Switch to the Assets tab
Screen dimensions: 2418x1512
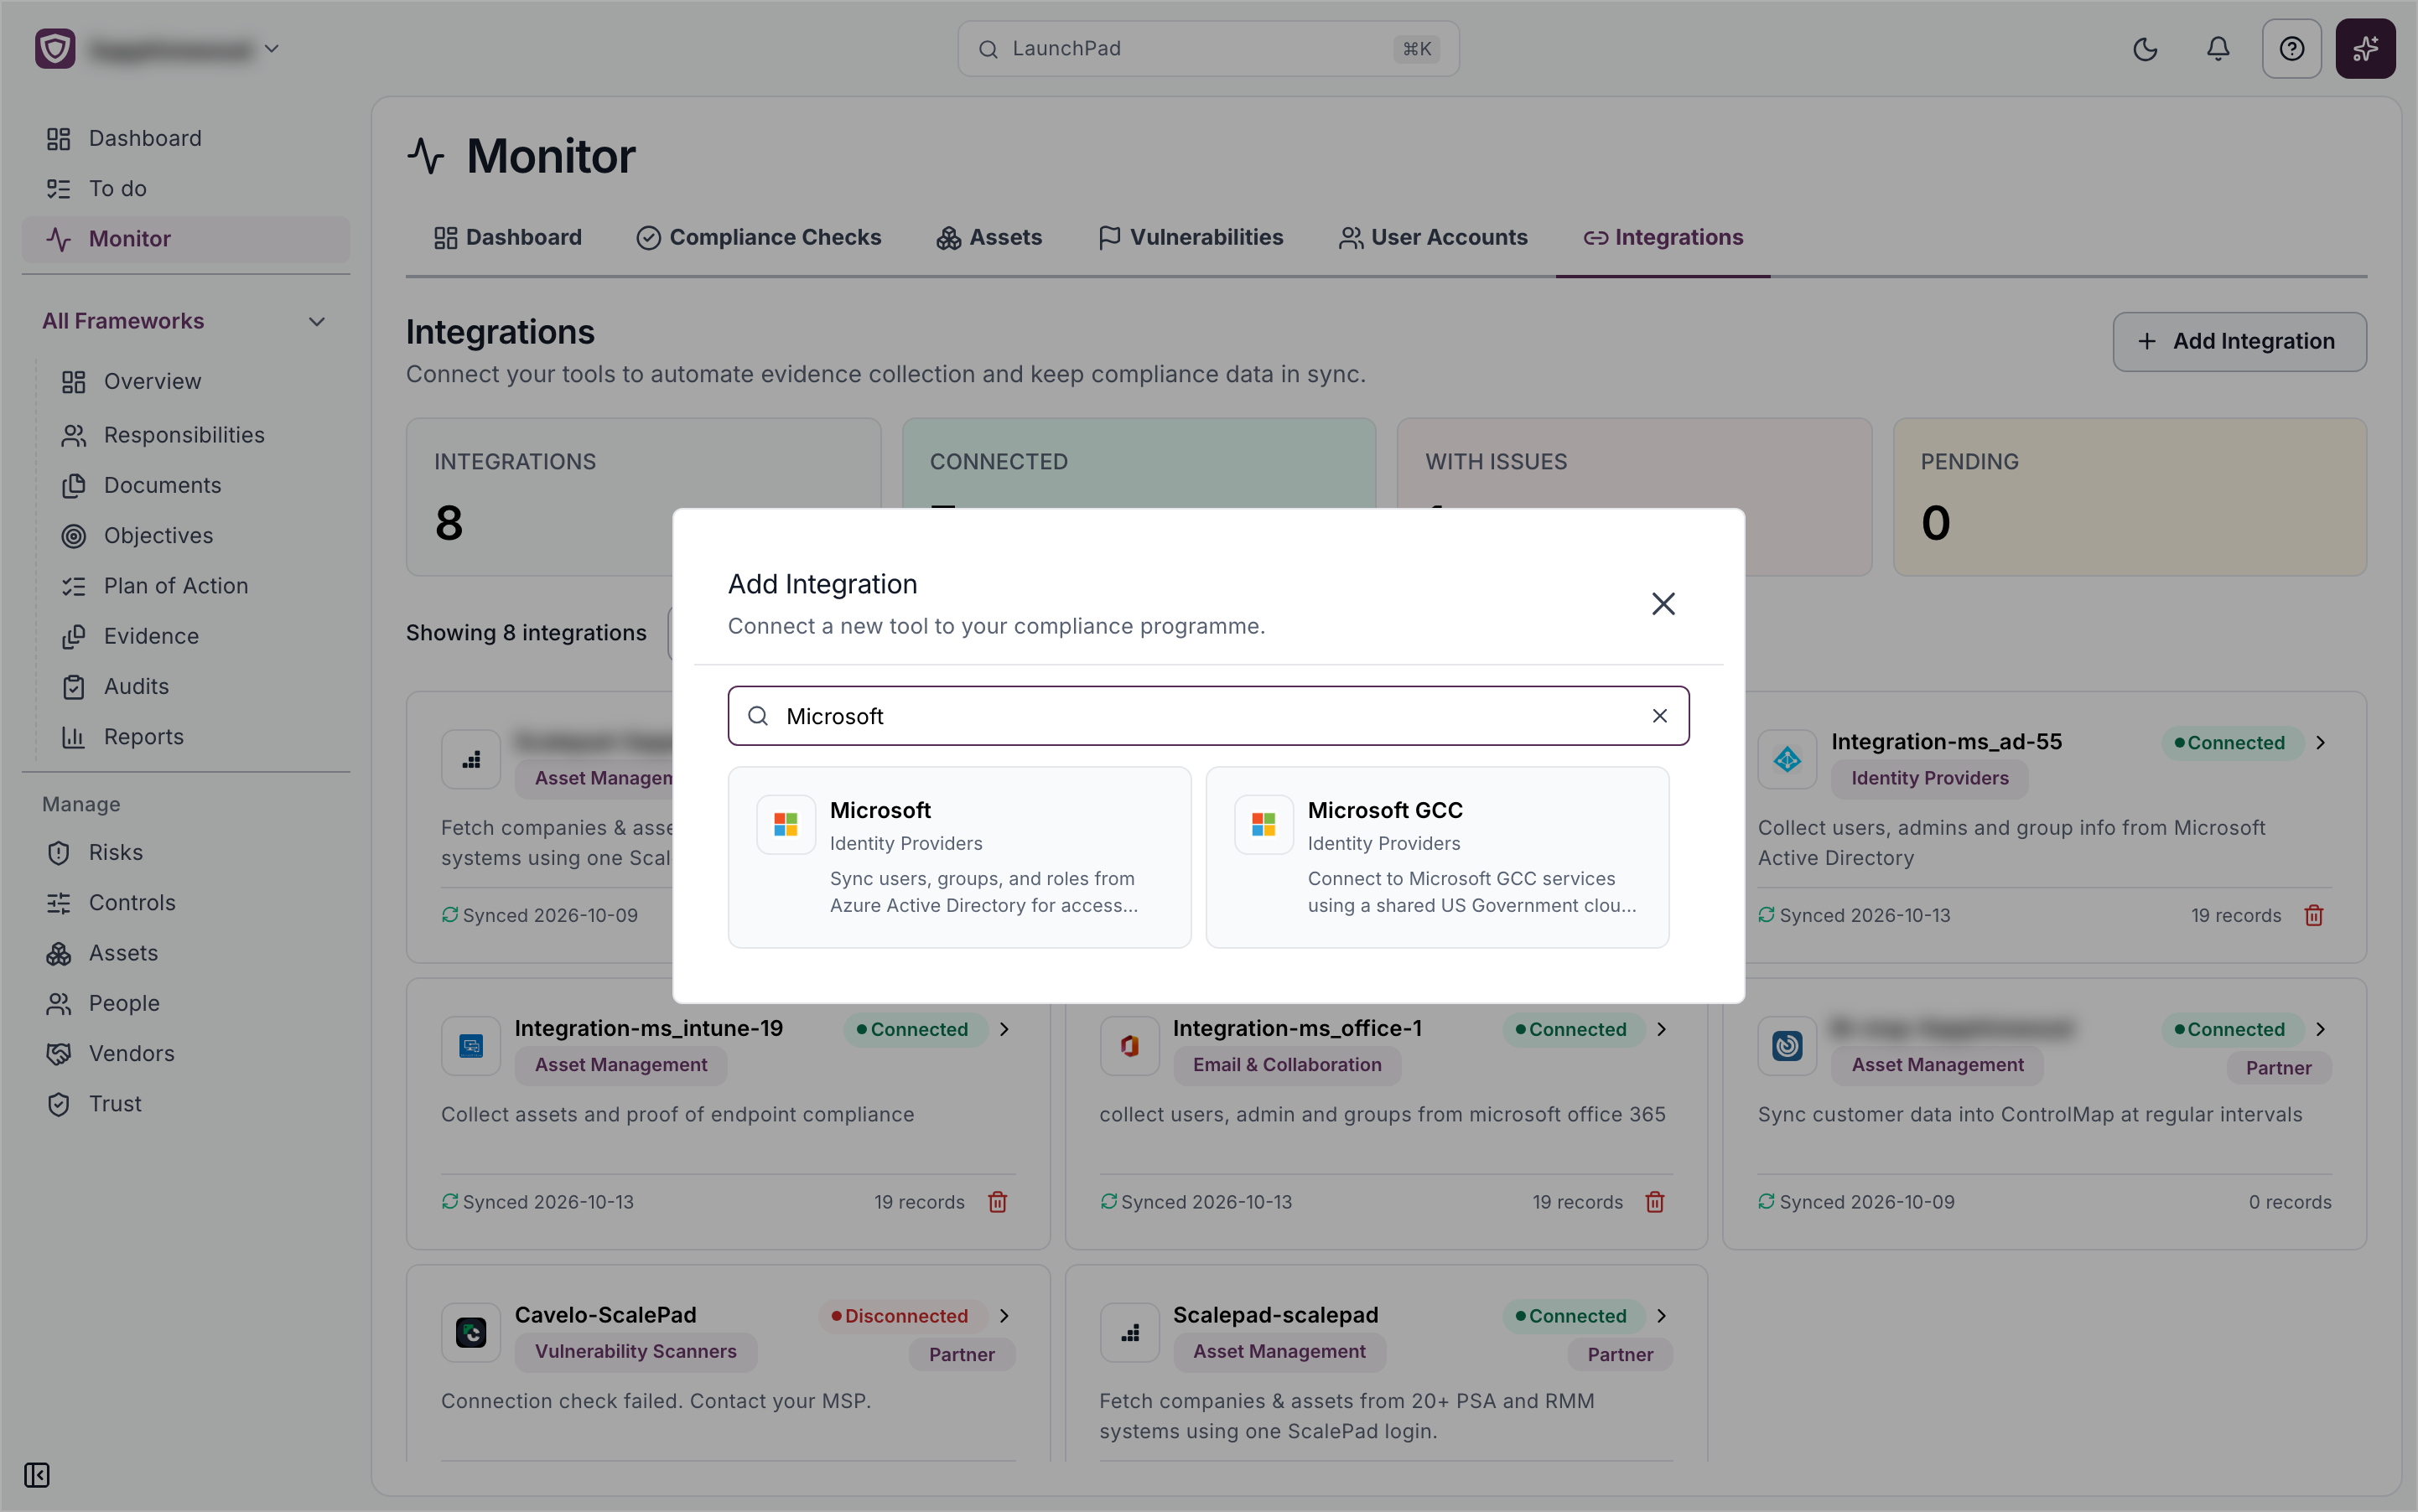[989, 238]
